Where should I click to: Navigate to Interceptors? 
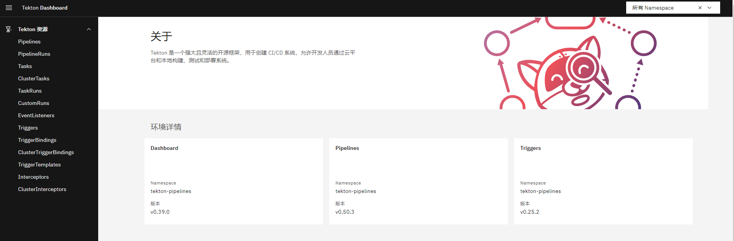point(34,177)
